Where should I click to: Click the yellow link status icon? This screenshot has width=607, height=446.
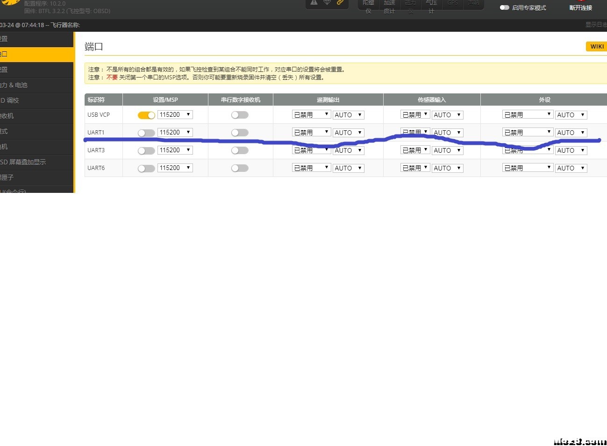pos(340,2)
